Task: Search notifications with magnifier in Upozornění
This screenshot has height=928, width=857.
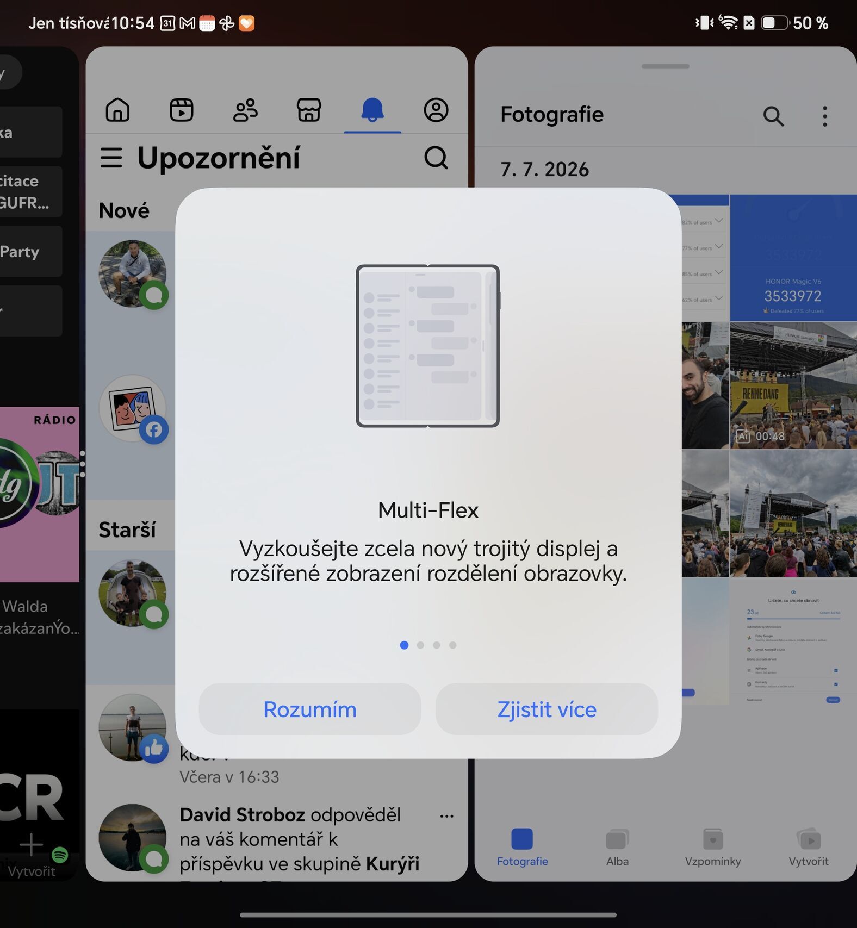Action: [x=436, y=158]
